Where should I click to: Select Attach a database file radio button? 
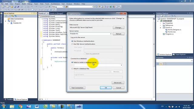72,69
